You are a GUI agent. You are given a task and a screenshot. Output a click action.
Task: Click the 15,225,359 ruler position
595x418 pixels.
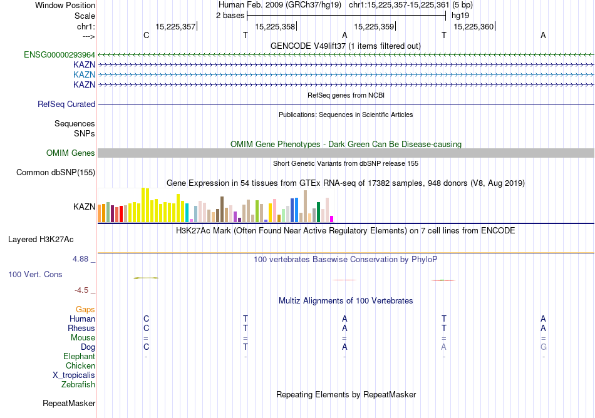click(374, 26)
